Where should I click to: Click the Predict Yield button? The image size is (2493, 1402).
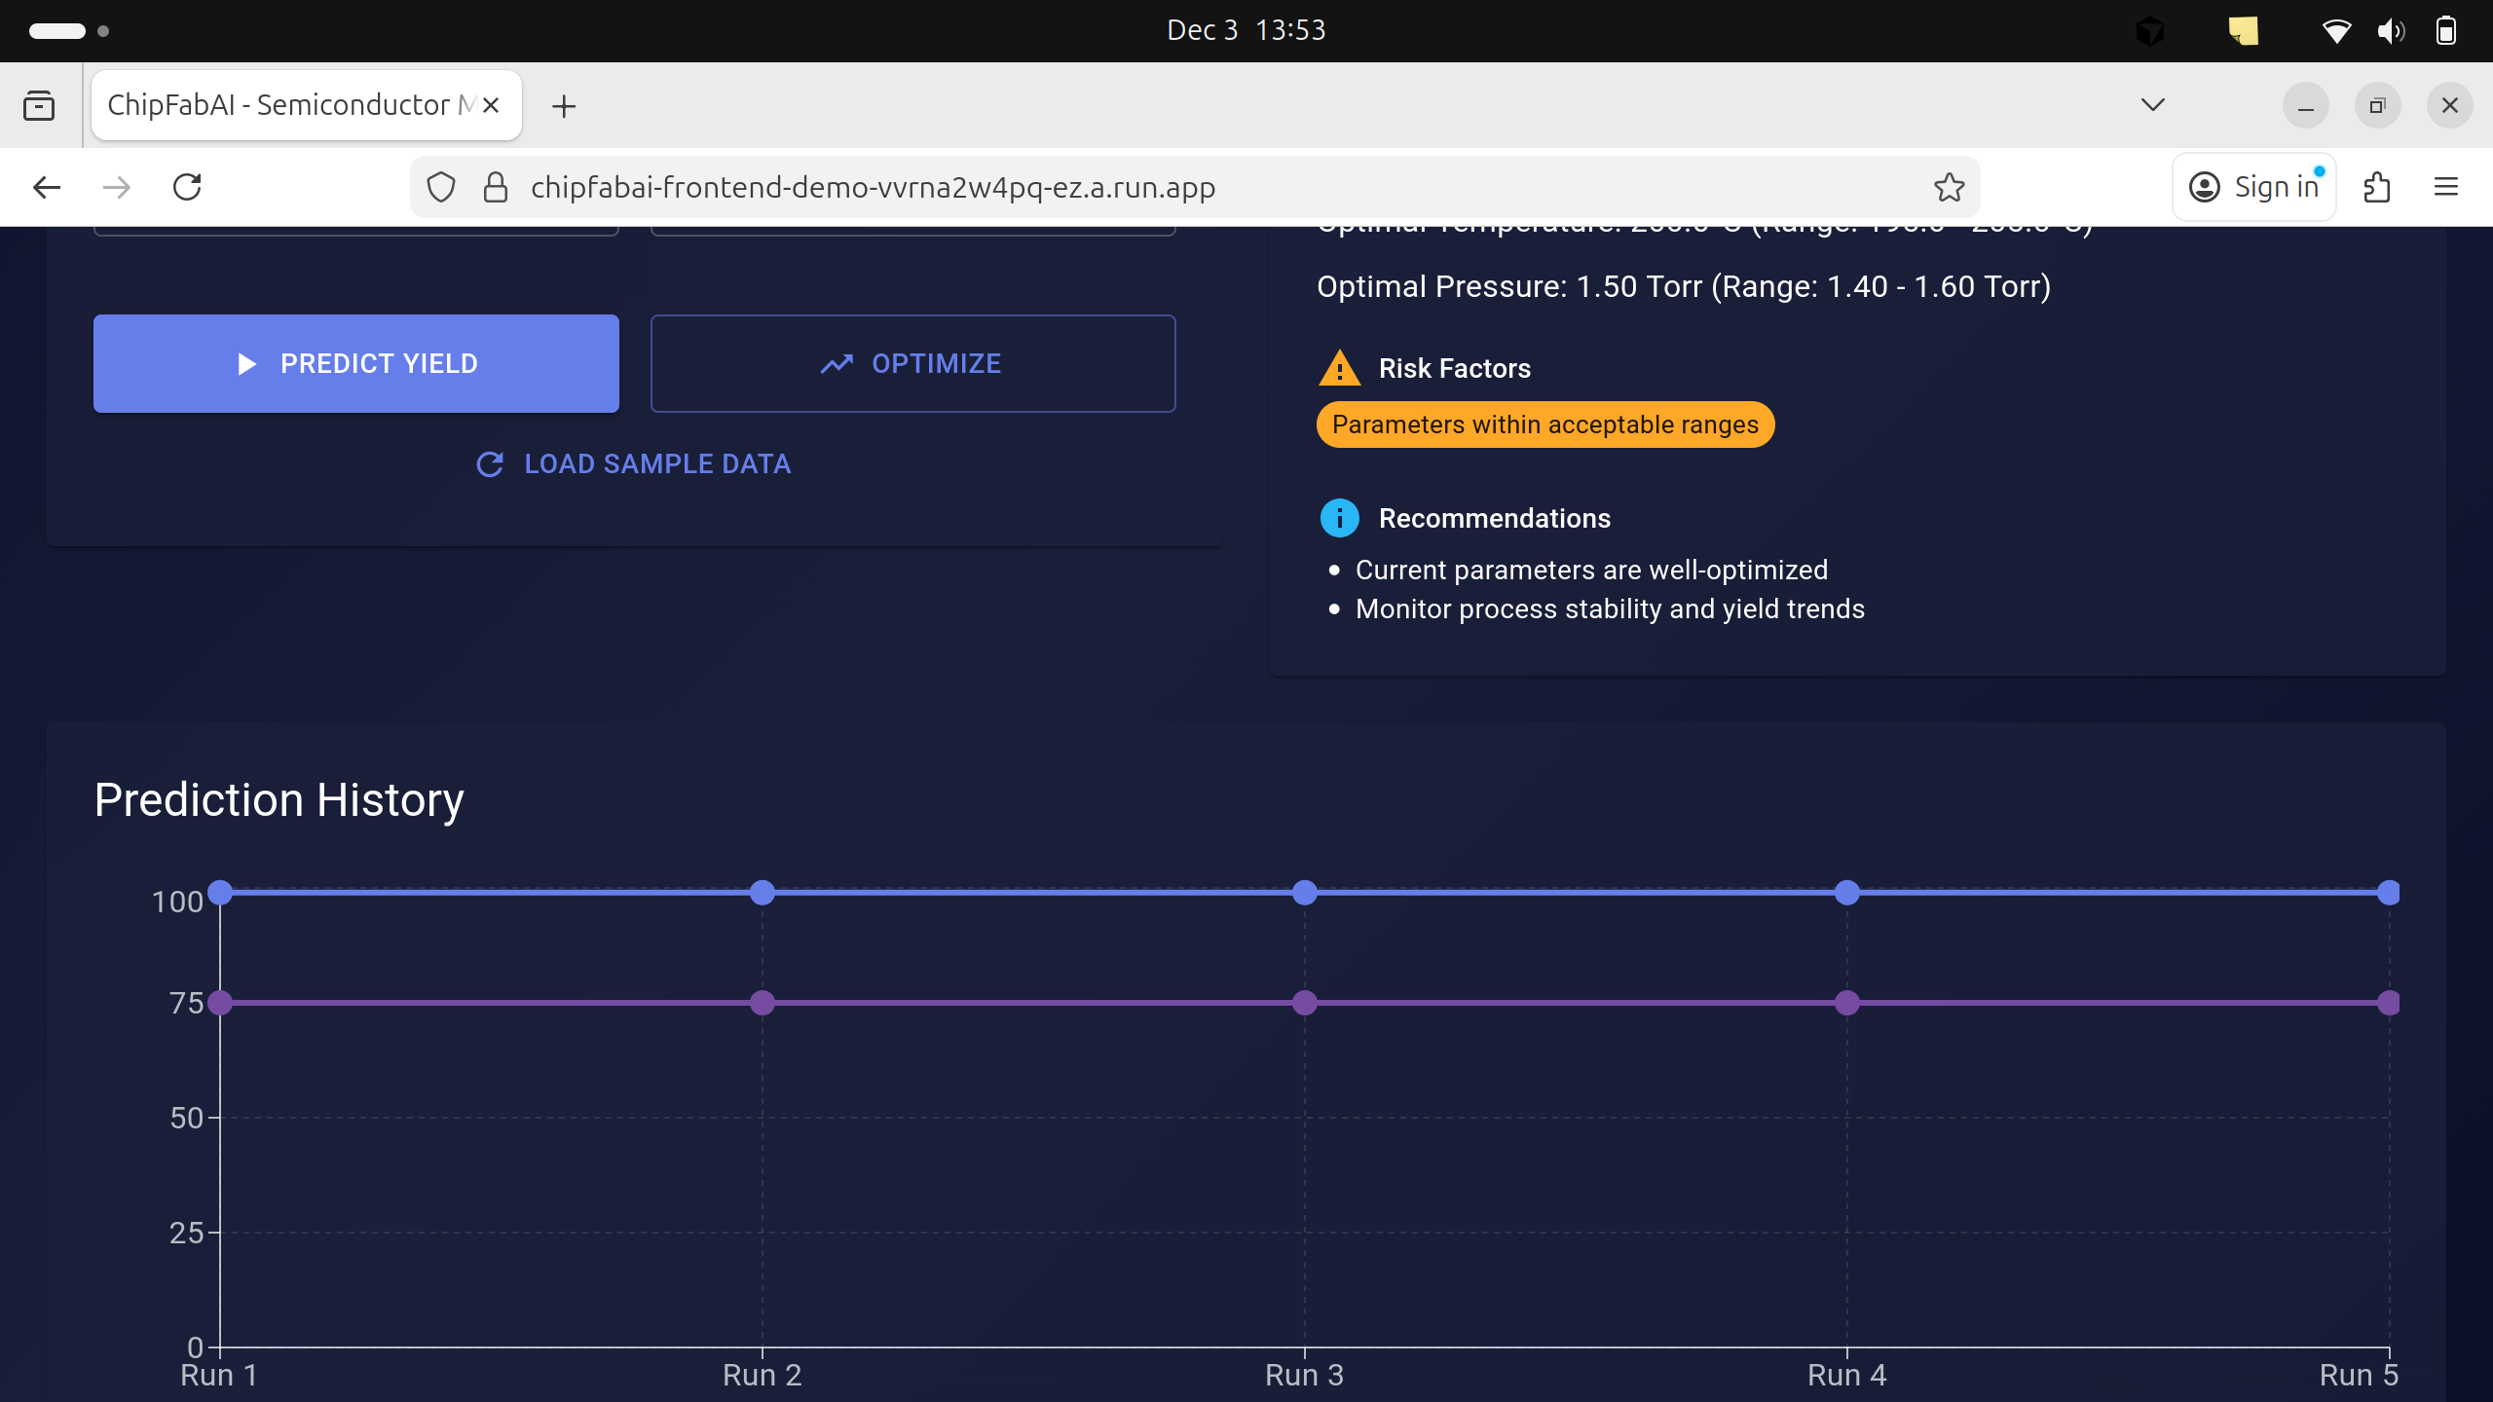356,363
